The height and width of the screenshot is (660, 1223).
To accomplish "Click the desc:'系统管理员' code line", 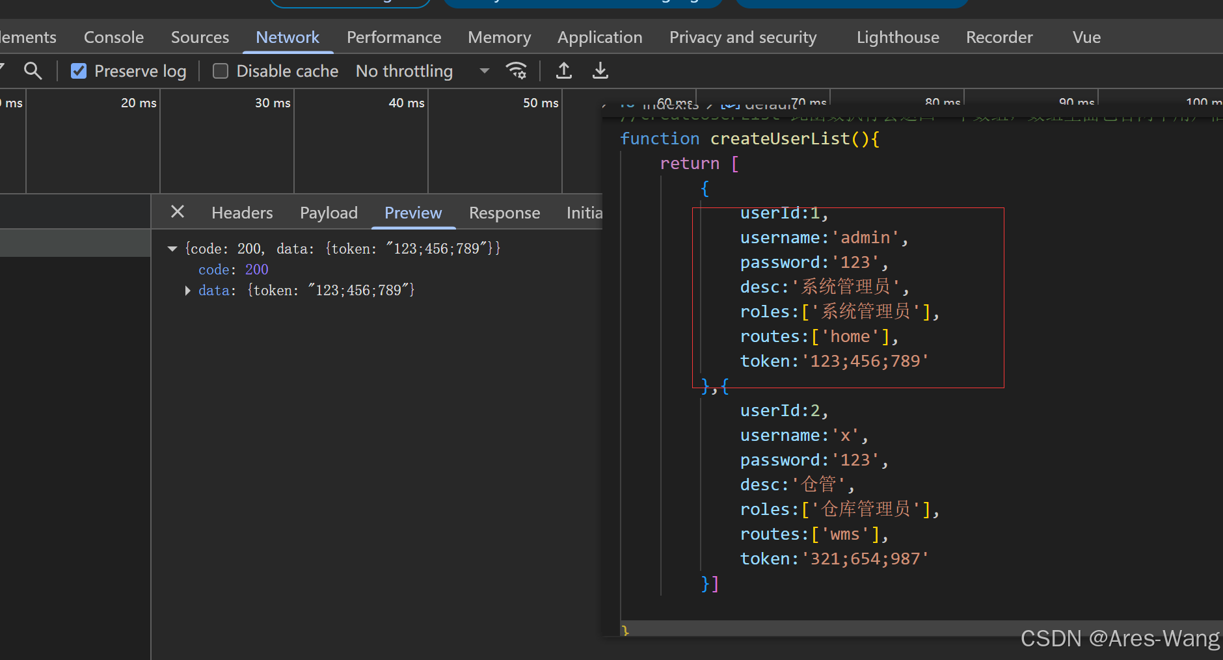I will tap(824, 287).
